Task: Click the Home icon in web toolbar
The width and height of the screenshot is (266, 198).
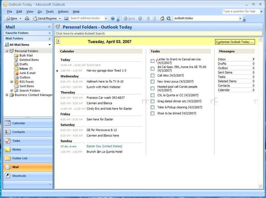Action: click(162, 19)
